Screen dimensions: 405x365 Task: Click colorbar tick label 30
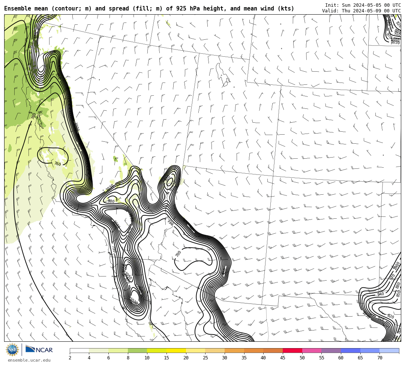click(x=225, y=358)
